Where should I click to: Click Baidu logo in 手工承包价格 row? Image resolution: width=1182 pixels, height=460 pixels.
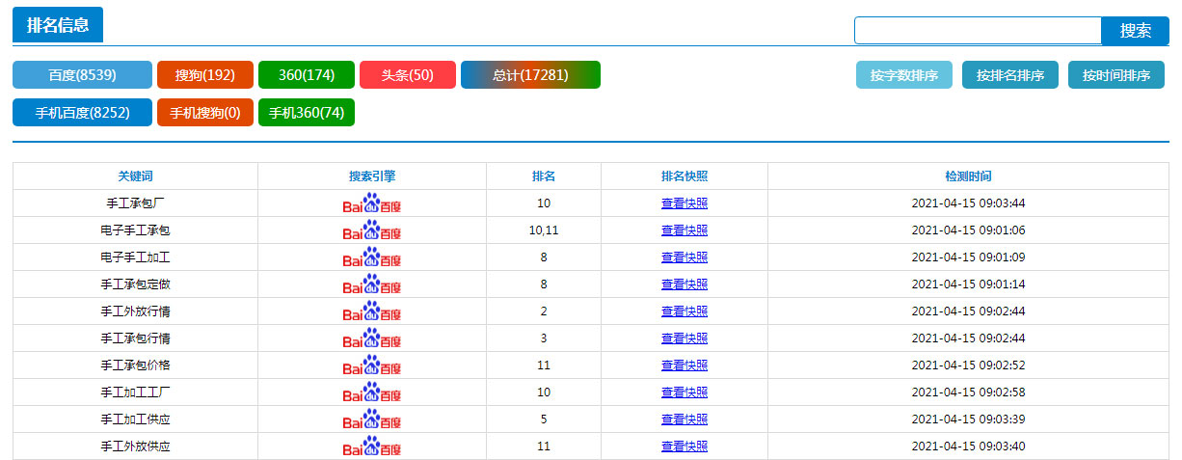[372, 365]
